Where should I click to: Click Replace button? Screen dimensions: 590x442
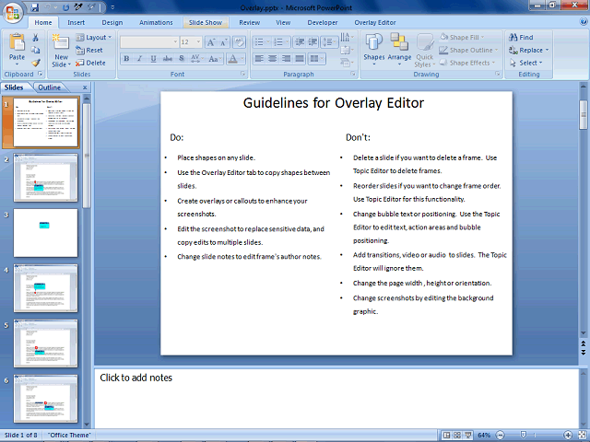(528, 50)
